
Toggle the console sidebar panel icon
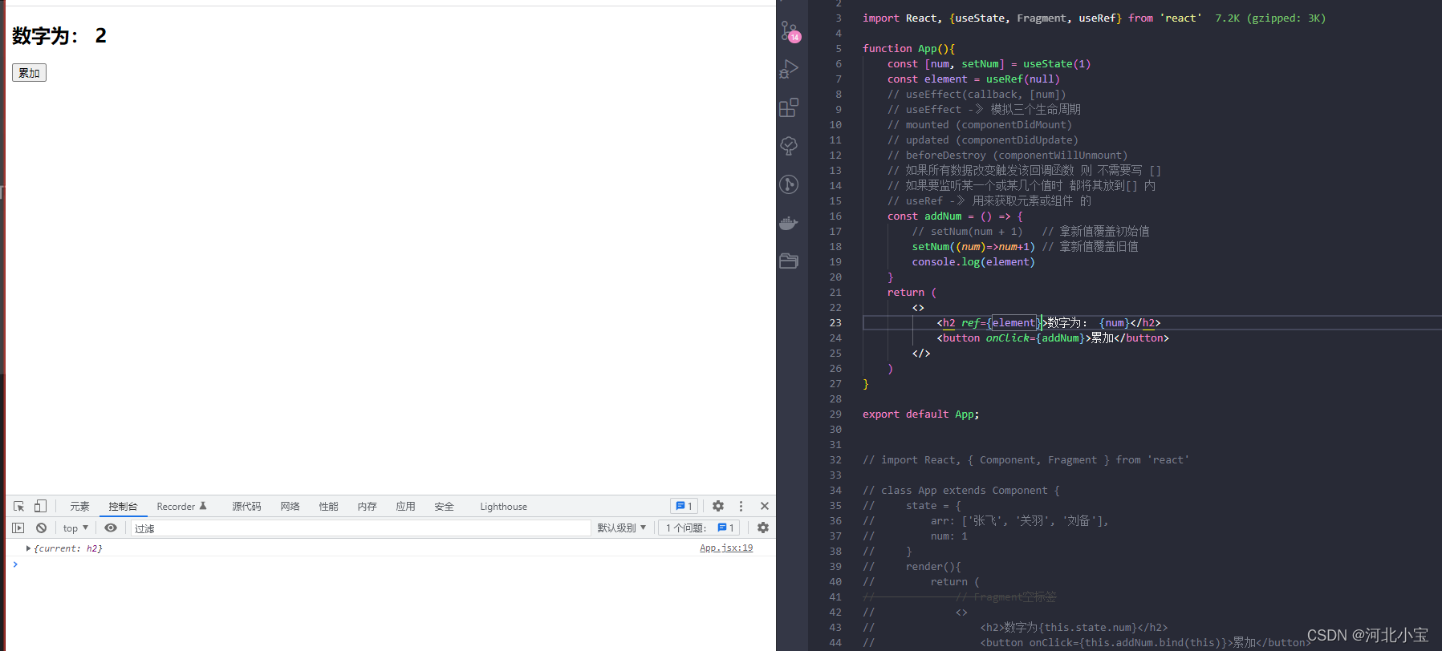pyautogui.click(x=18, y=528)
